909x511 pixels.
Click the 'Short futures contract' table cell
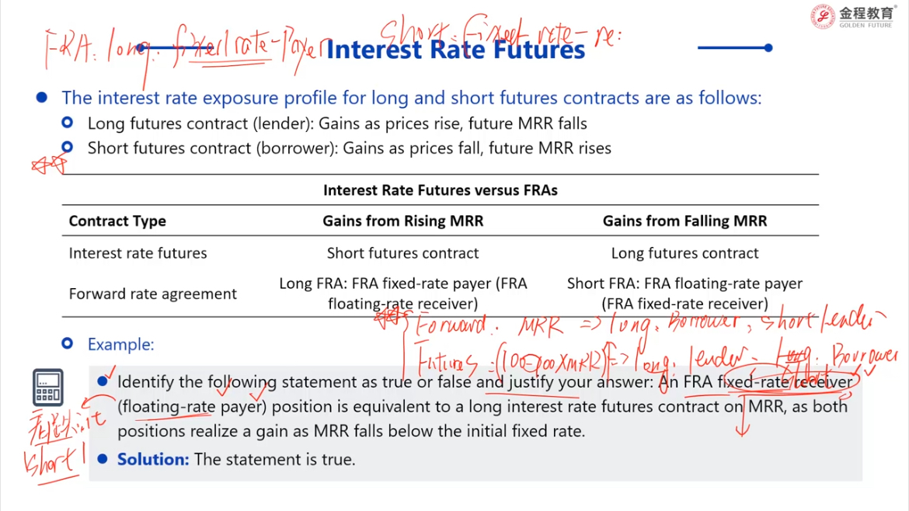tap(403, 253)
